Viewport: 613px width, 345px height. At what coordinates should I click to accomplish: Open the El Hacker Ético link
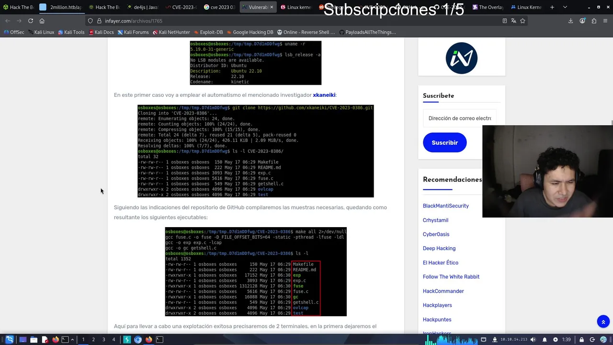point(441,263)
